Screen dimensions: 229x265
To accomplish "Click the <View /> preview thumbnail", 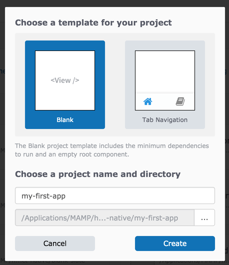I will [x=65, y=80].
